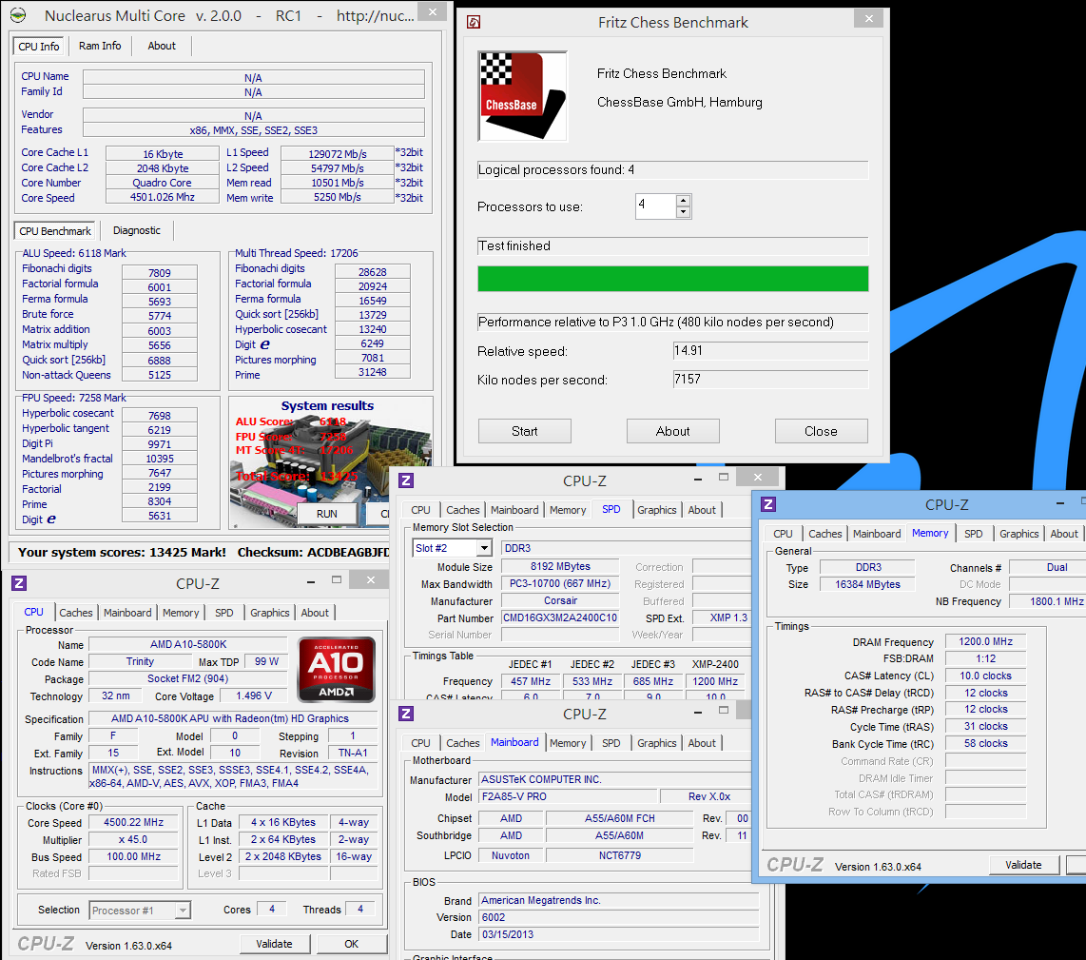1086x960 pixels.
Task: Click the CPU-Z icon of the Memory window
Action: (x=768, y=504)
